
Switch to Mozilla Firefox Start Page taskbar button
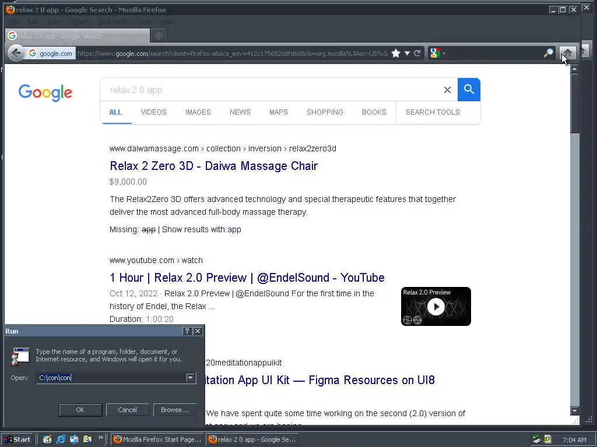point(157,439)
